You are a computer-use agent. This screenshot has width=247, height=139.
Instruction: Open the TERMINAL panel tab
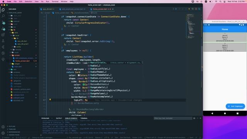(84, 119)
